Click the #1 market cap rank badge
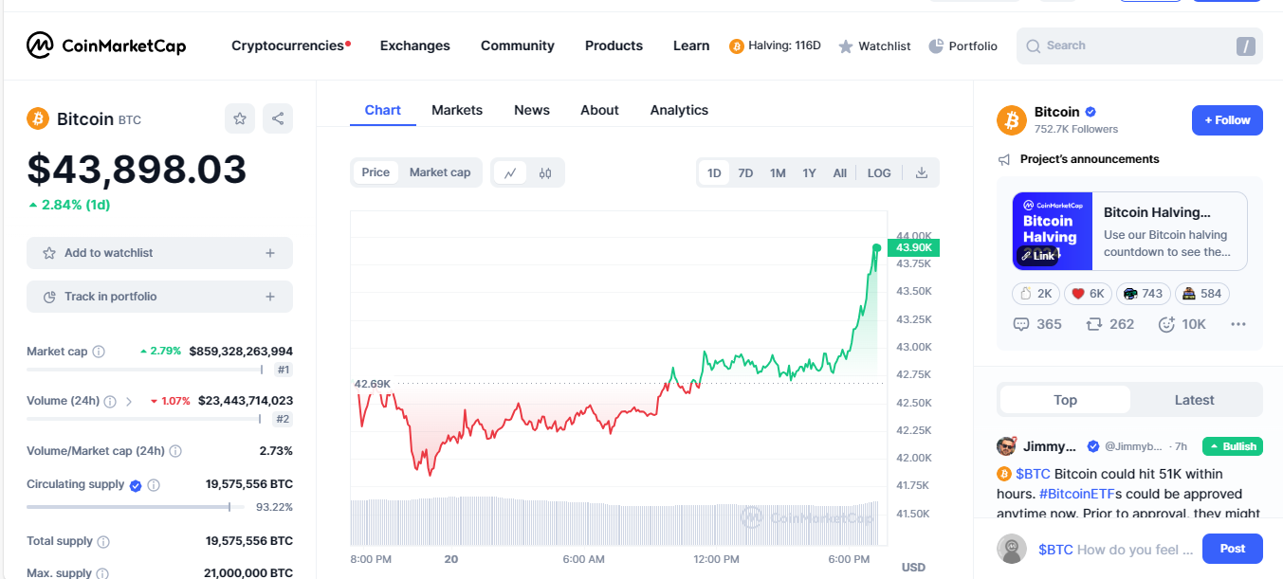This screenshot has width=1283, height=579. [284, 370]
